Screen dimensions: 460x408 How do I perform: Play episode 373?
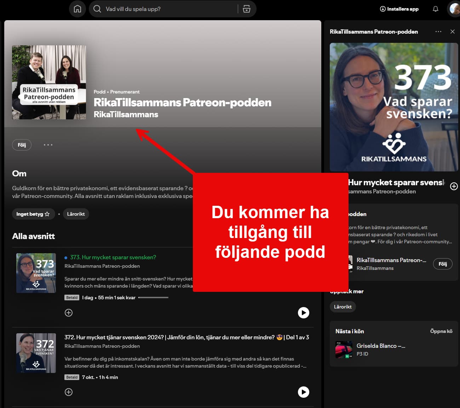tap(304, 313)
